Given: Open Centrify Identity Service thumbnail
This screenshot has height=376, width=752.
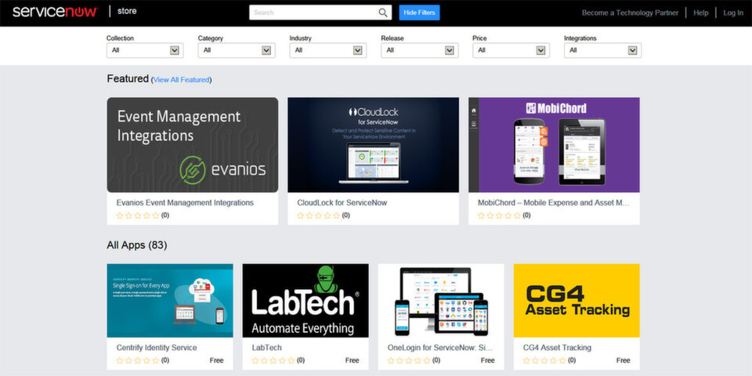Looking at the screenshot, I should pos(170,300).
